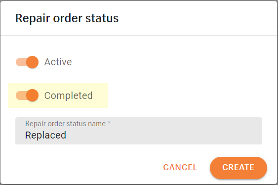
Task: Click the orange knob of the Active switch
Action: click(32, 62)
